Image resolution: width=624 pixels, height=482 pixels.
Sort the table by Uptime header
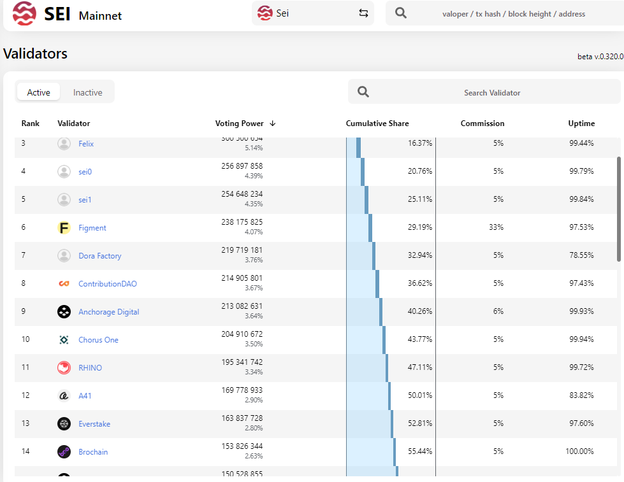tap(581, 124)
